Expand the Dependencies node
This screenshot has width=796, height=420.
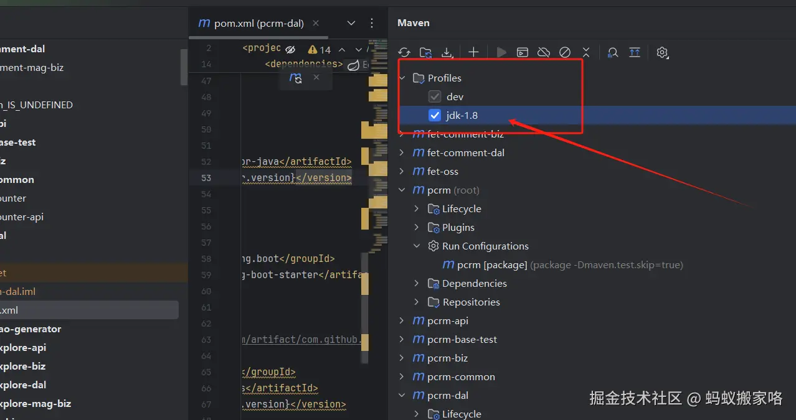pyautogui.click(x=417, y=283)
